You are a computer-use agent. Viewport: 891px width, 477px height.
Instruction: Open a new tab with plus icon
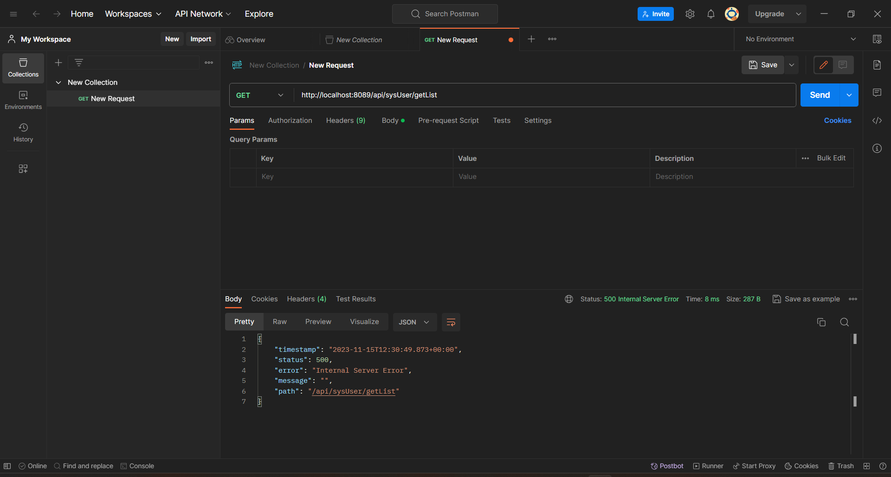click(x=531, y=39)
